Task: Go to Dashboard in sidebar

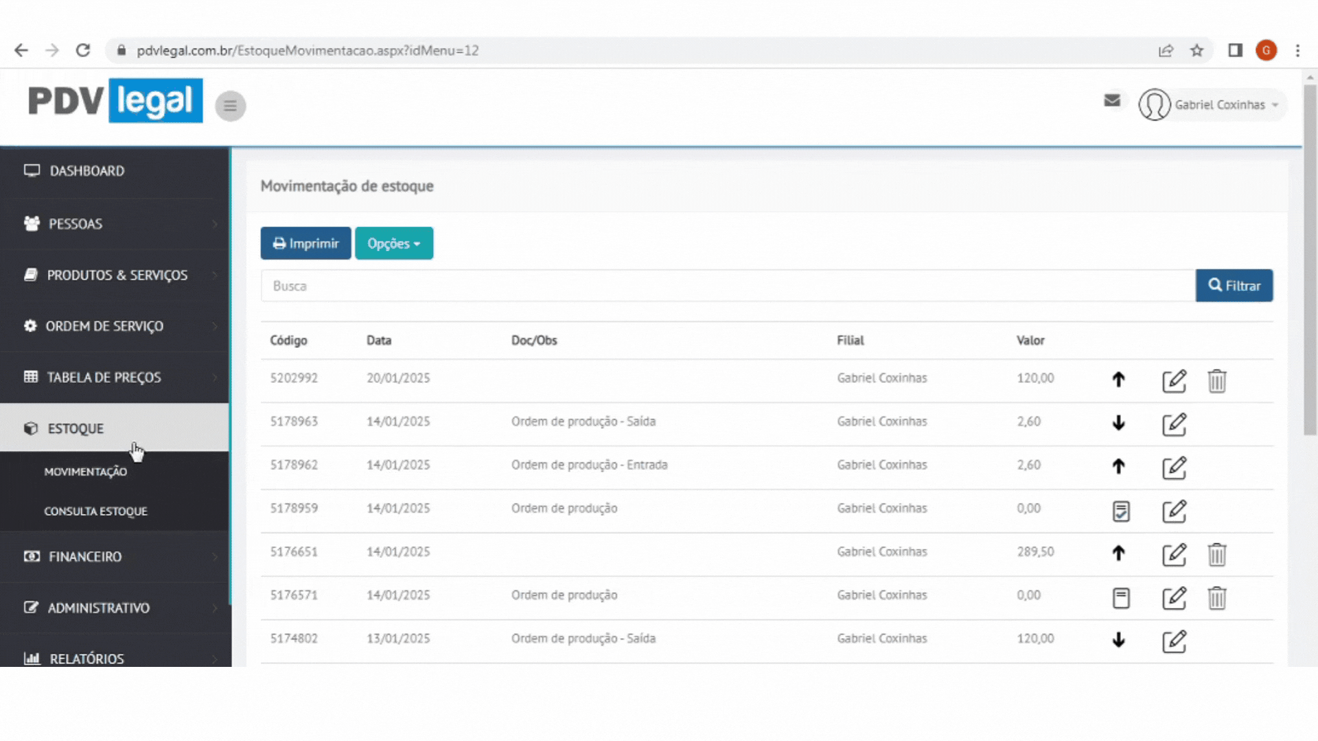Action: pos(86,171)
